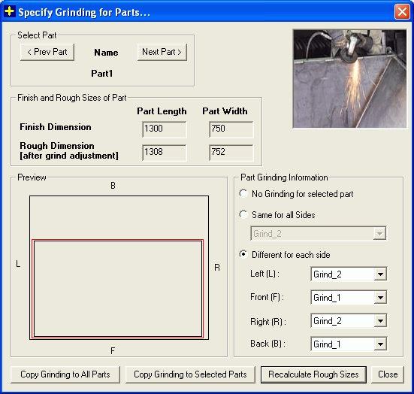Recalculate Rough Sizes
The width and height of the screenshot is (414, 394).
pyautogui.click(x=313, y=374)
